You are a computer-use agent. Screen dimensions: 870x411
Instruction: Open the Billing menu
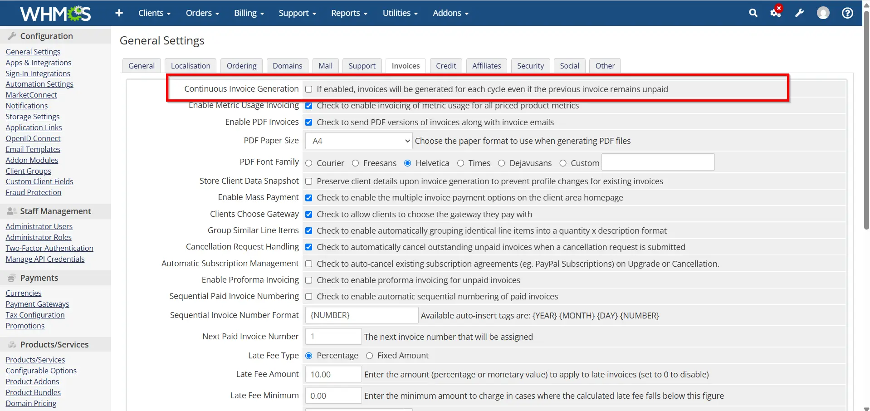click(x=249, y=13)
